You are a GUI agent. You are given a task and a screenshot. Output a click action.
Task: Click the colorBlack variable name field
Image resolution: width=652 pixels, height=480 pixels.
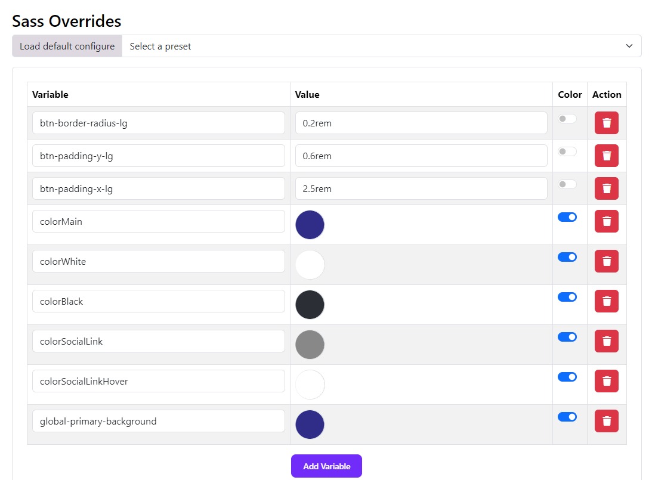tap(159, 301)
